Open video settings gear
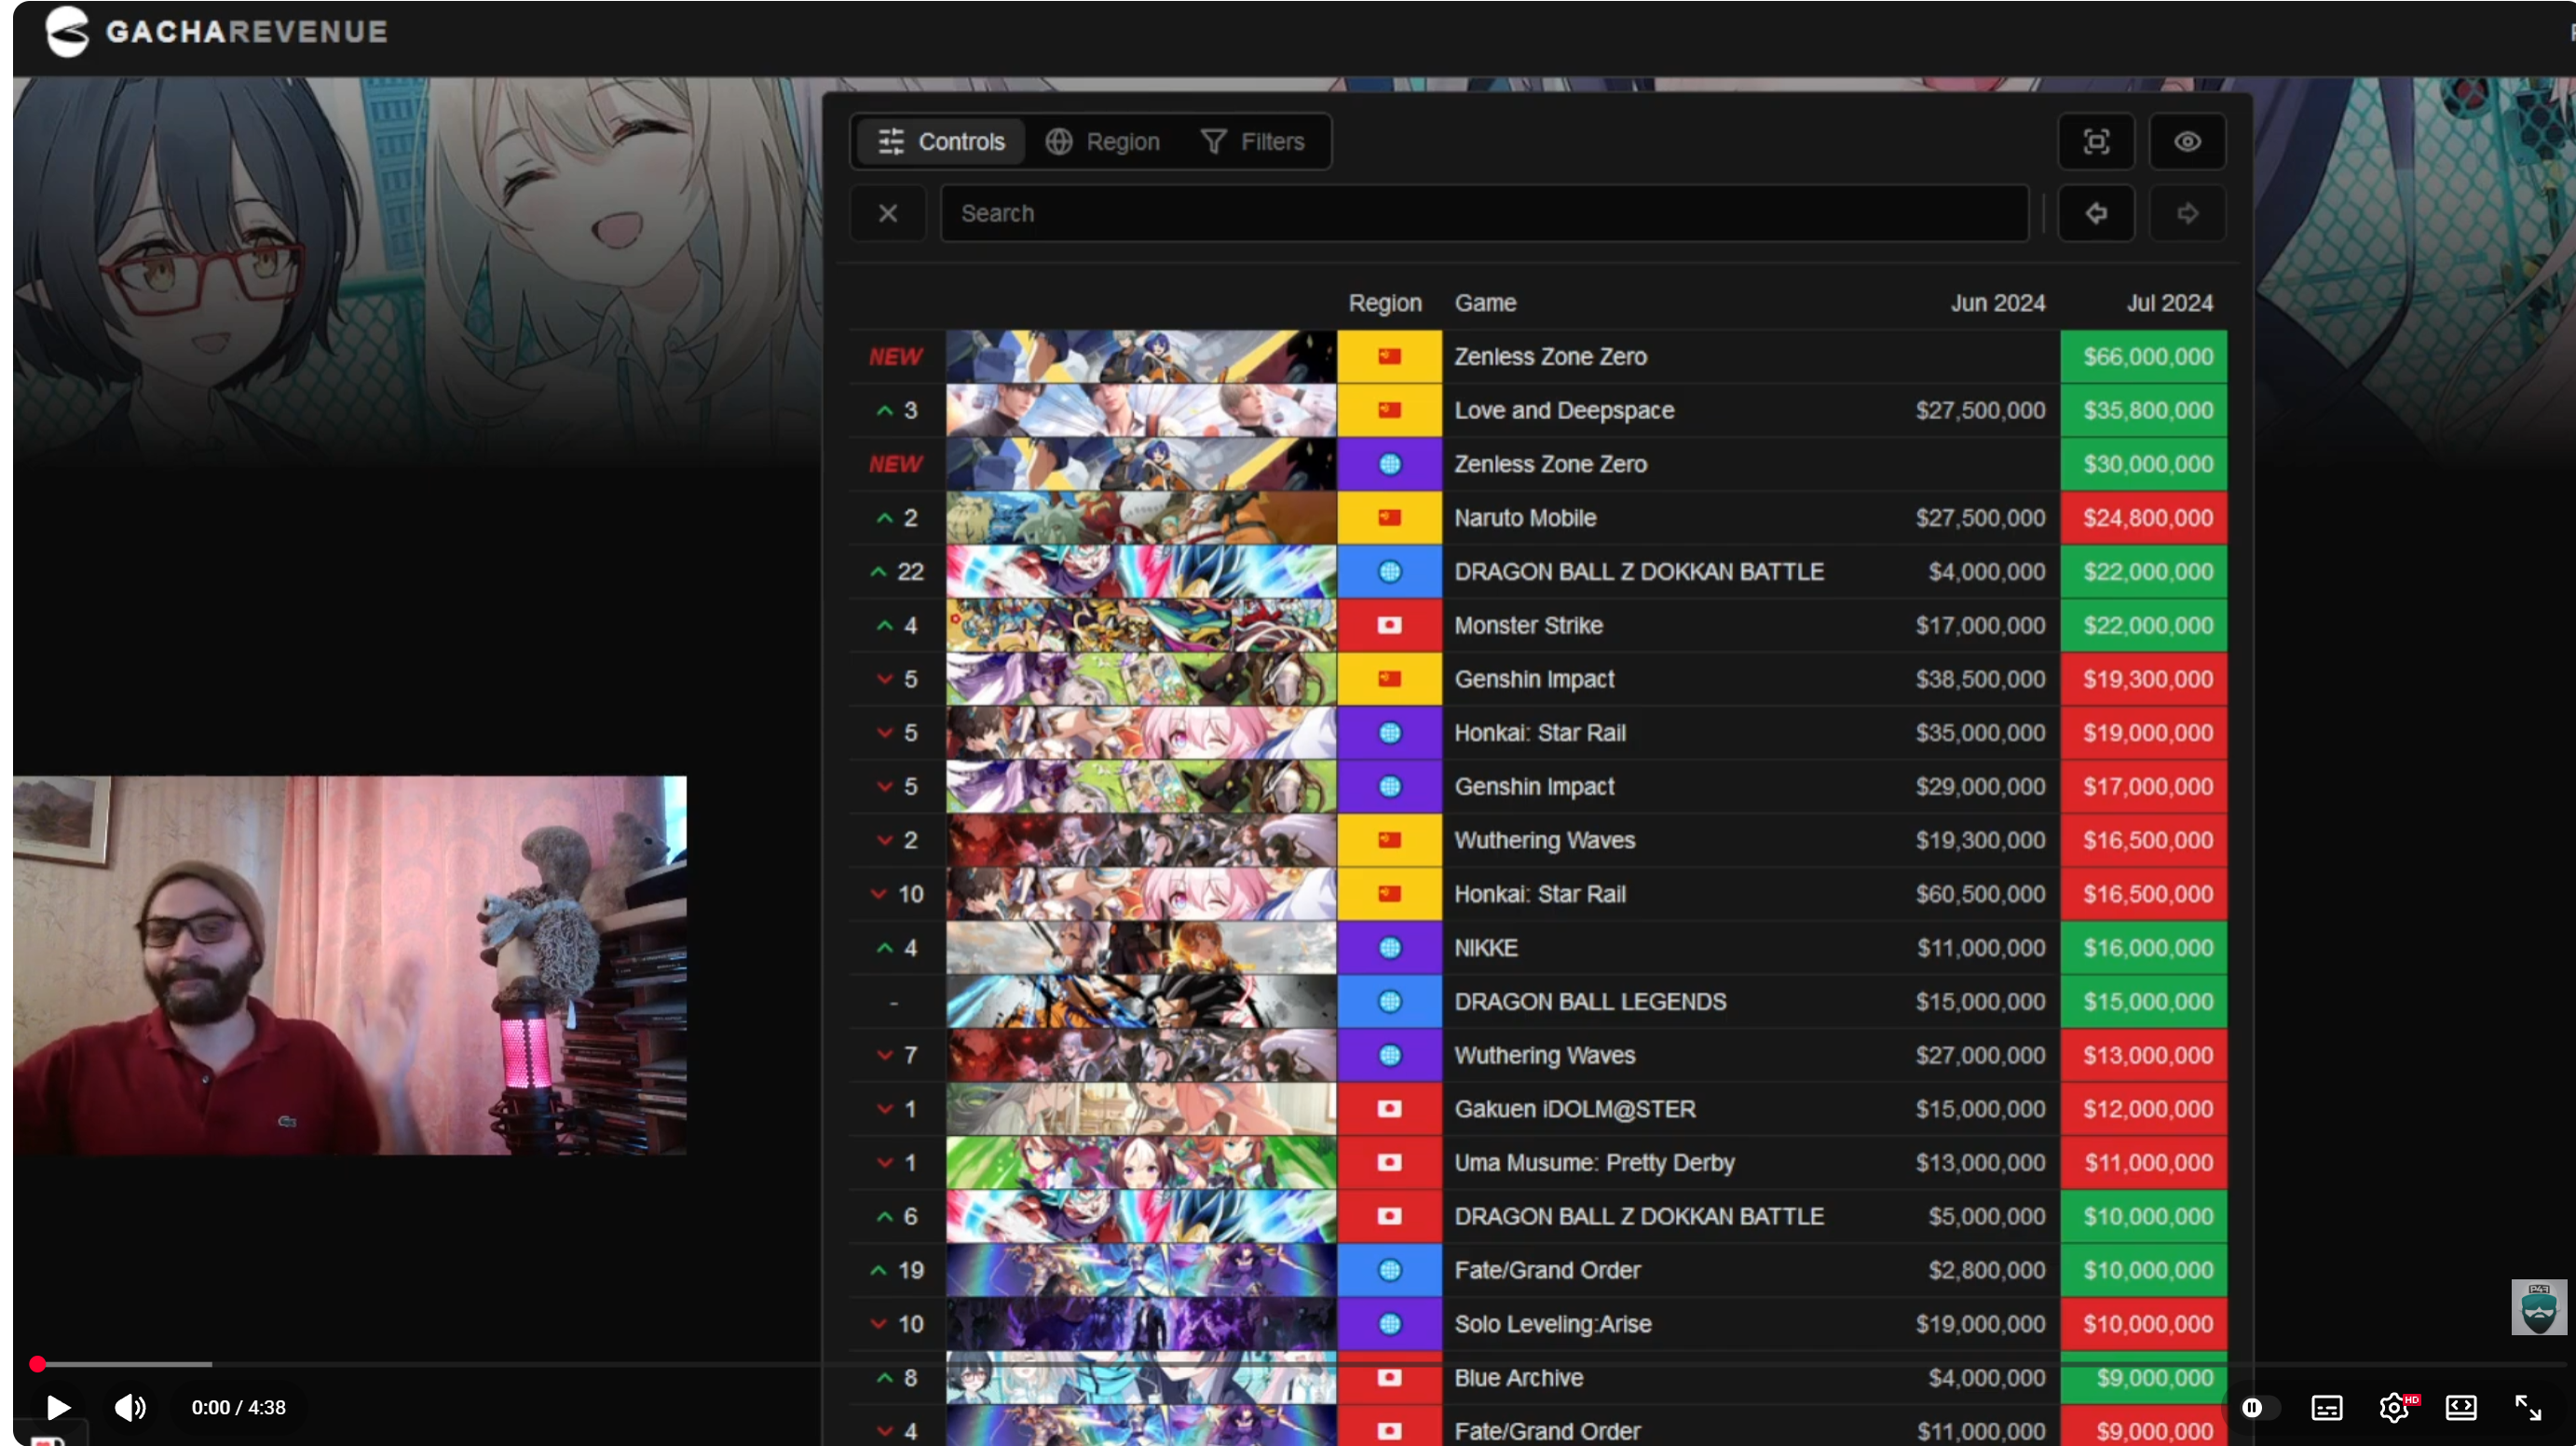 (x=2393, y=1407)
